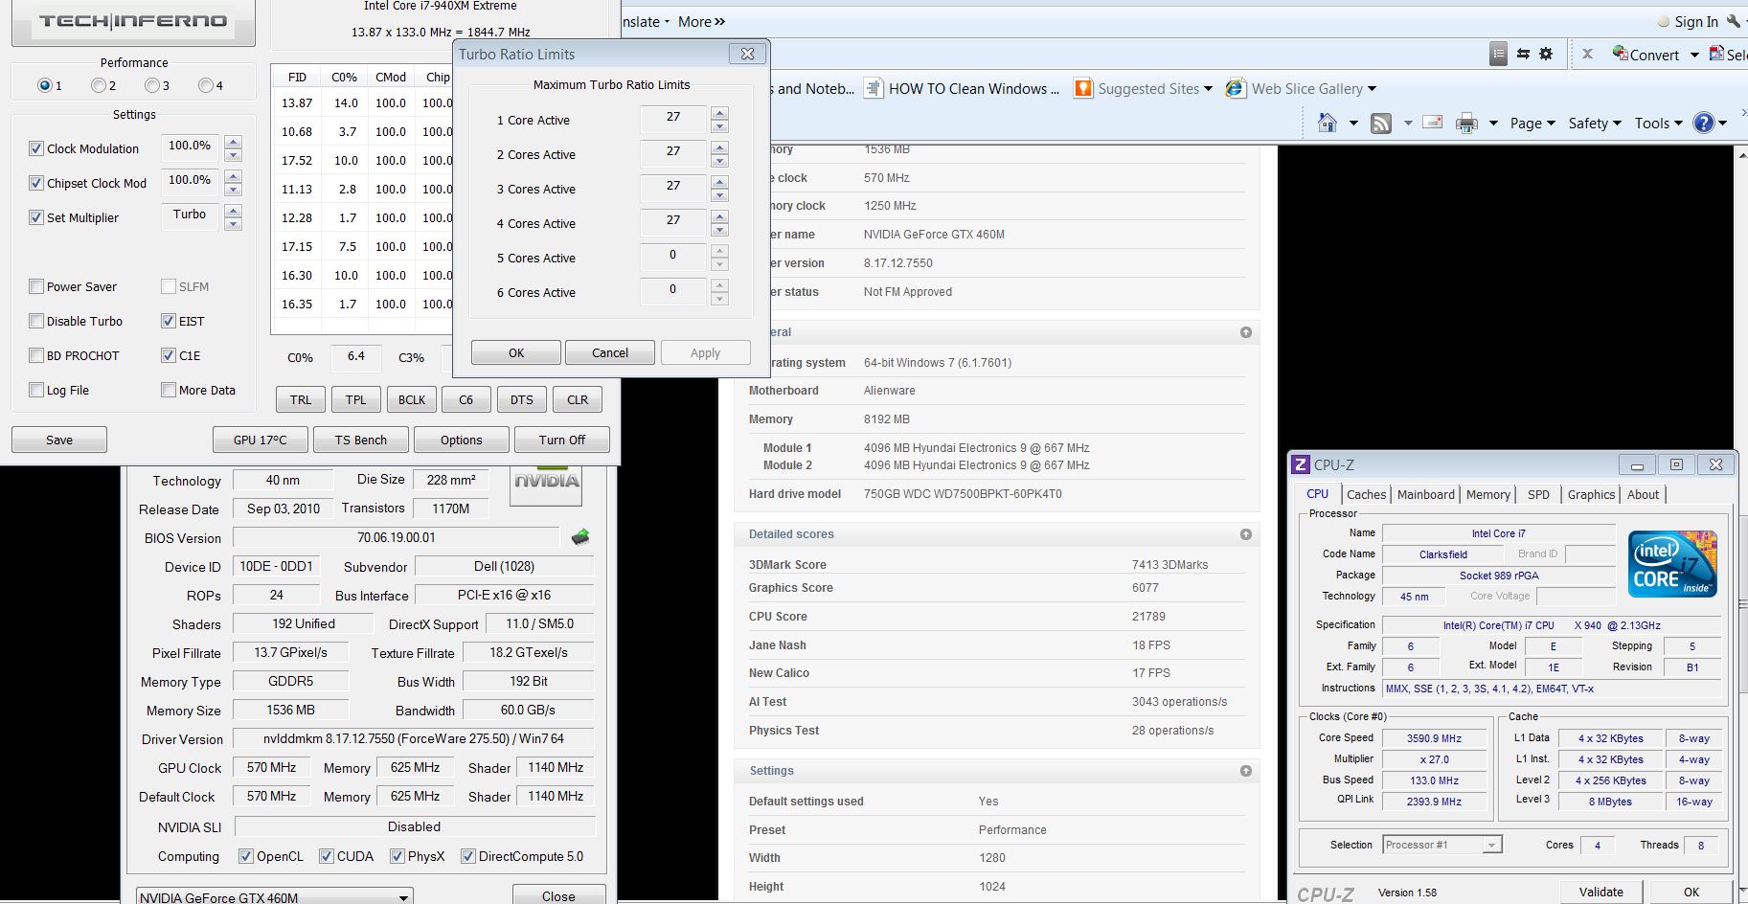Click the CPU-Z purple Z title icon

(1301, 464)
